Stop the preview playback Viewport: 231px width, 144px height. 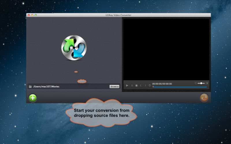[136, 85]
